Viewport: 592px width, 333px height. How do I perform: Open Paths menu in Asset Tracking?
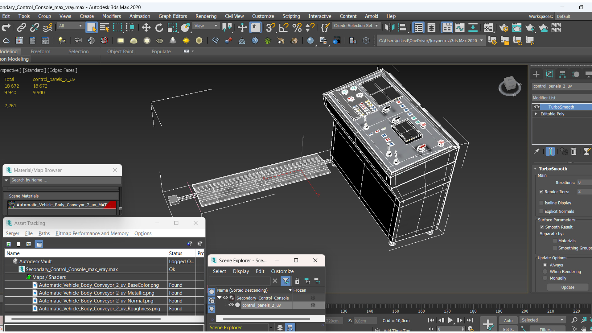click(44, 233)
